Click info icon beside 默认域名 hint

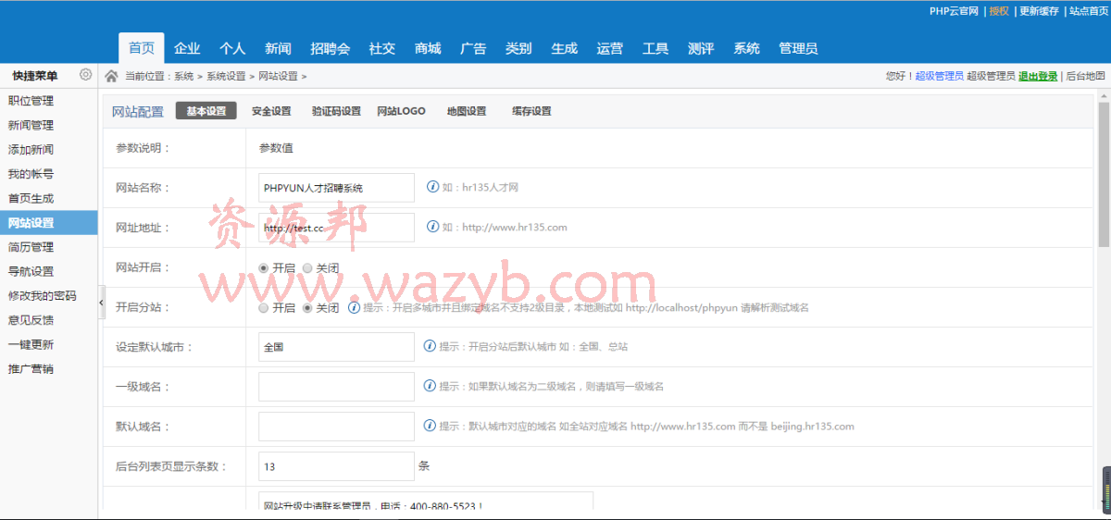coord(430,427)
